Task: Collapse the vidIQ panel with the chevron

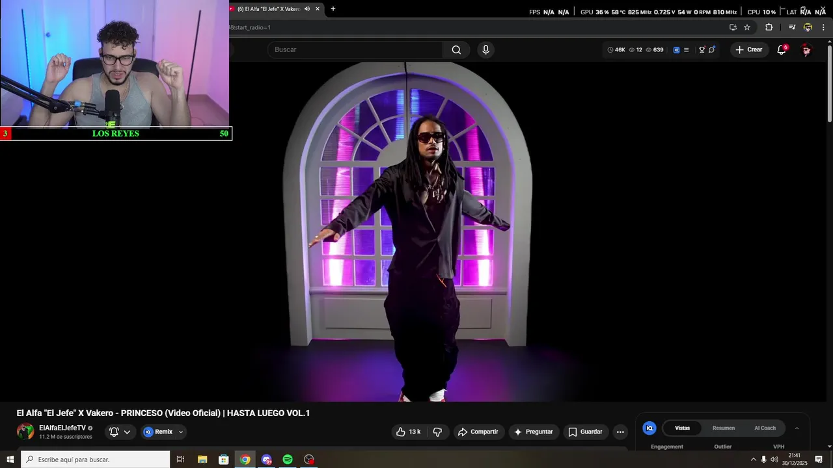Action: [797, 428]
